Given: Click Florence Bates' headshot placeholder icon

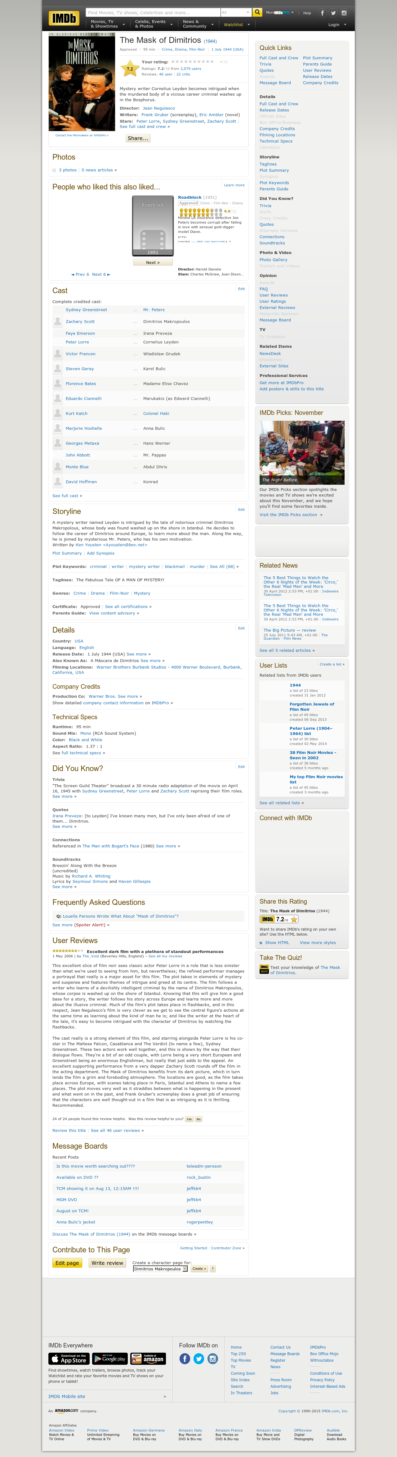Looking at the screenshot, I should pos(58,384).
